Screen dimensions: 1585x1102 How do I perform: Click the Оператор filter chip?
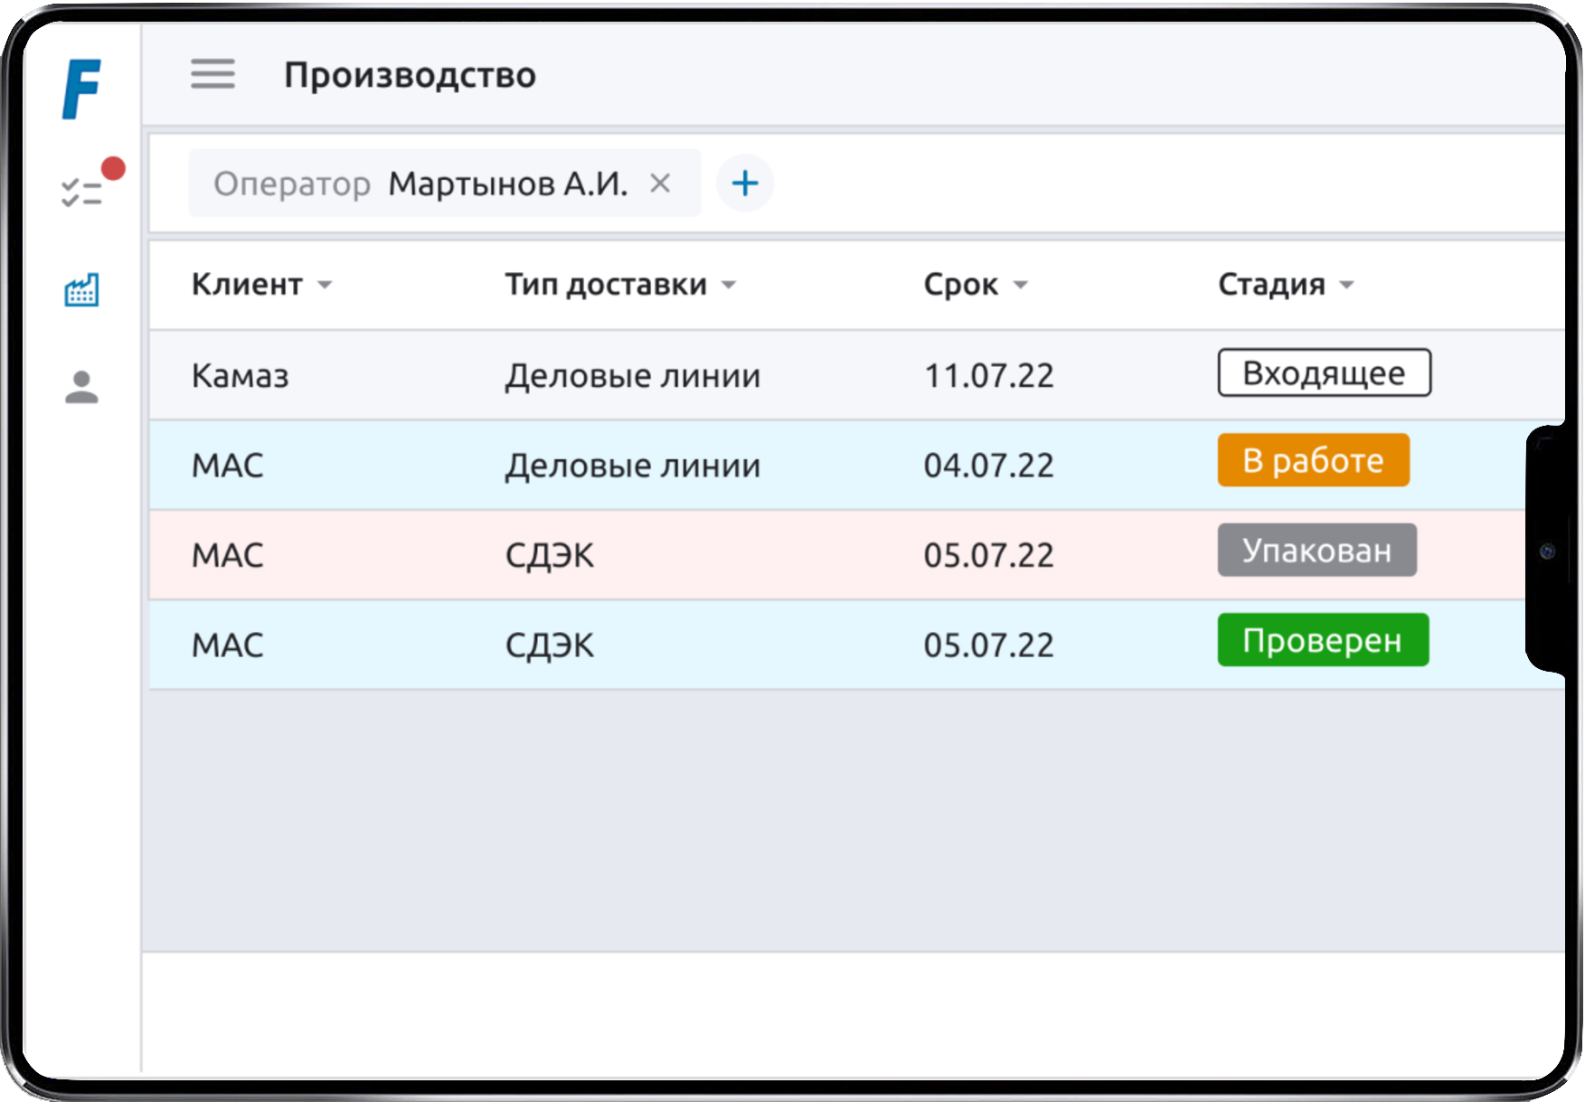pos(291,183)
